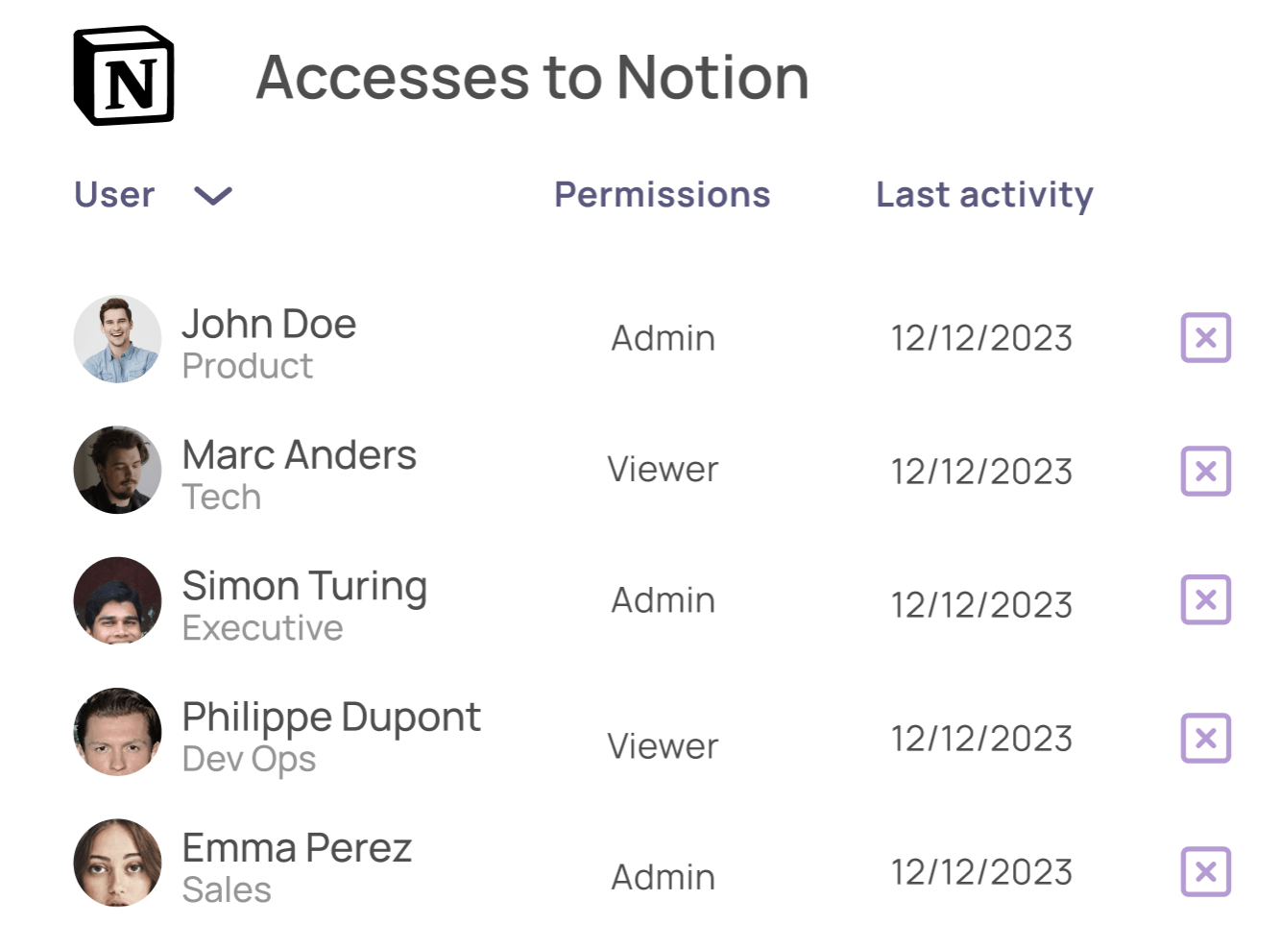Revoke Philippe Dupont's access via X icon
The image size is (1280, 949).
pyautogui.click(x=1205, y=739)
